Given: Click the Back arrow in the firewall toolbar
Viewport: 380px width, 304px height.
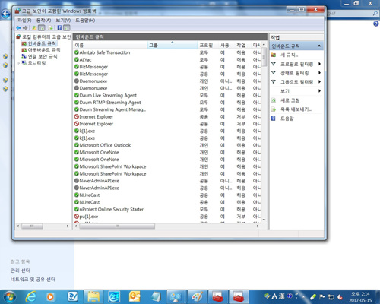Looking at the screenshot, I should pos(18,28).
